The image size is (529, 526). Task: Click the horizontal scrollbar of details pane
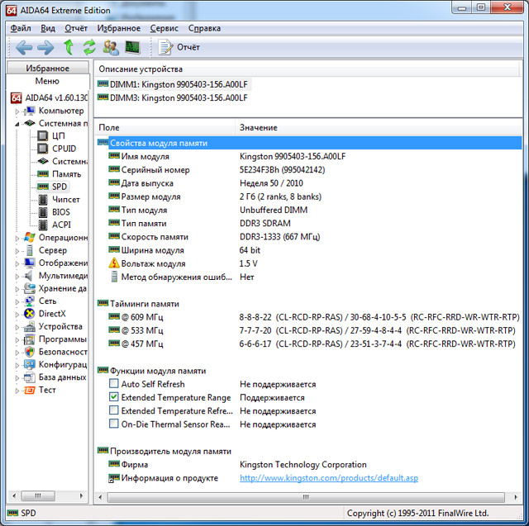pos(306,497)
